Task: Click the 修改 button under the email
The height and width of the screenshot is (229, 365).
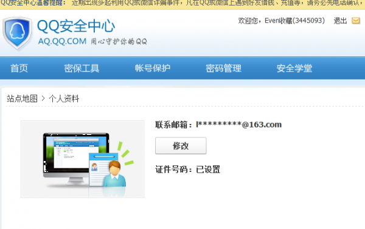Action: 181,146
